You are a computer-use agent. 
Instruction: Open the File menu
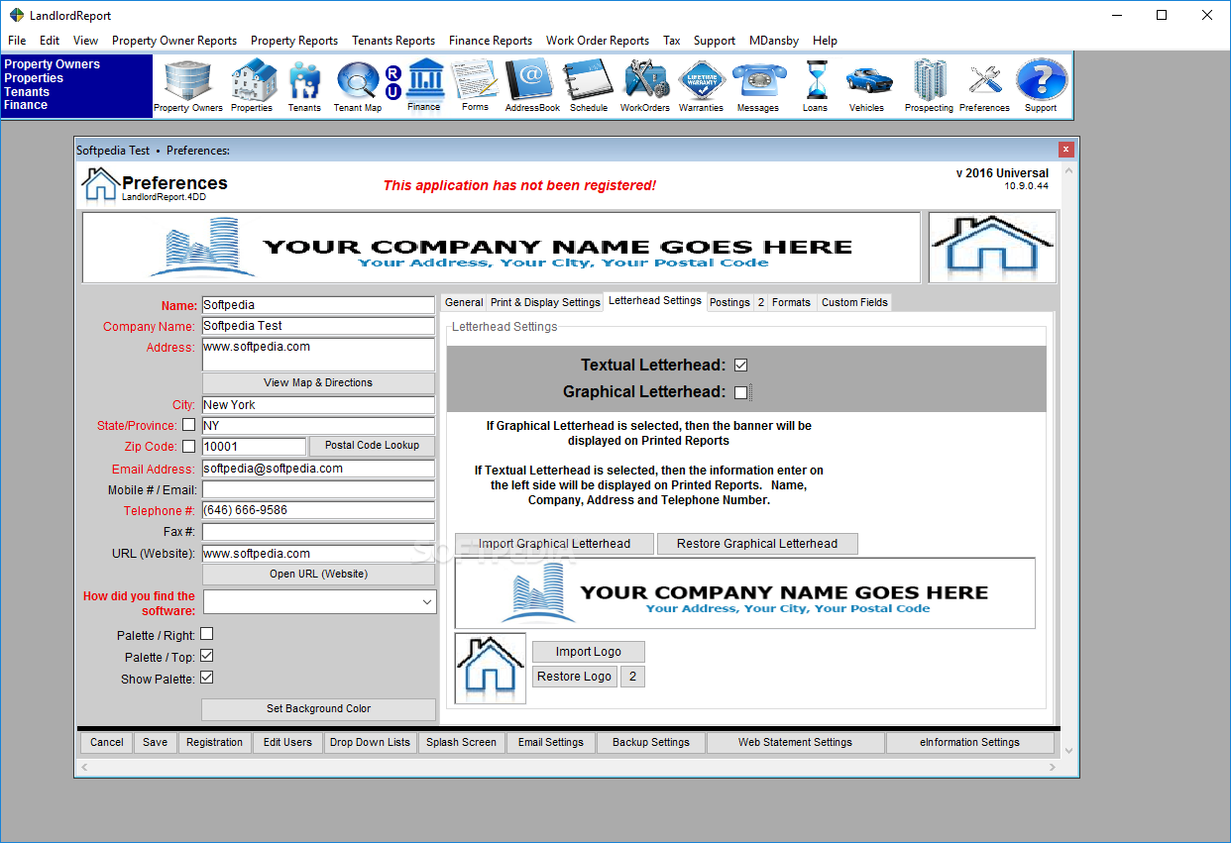pyautogui.click(x=17, y=41)
